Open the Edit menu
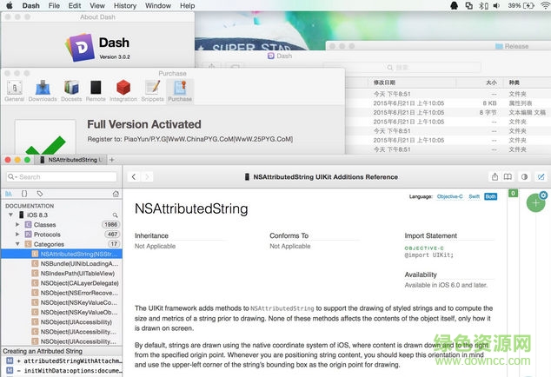This screenshot has width=551, height=377. [75, 5]
